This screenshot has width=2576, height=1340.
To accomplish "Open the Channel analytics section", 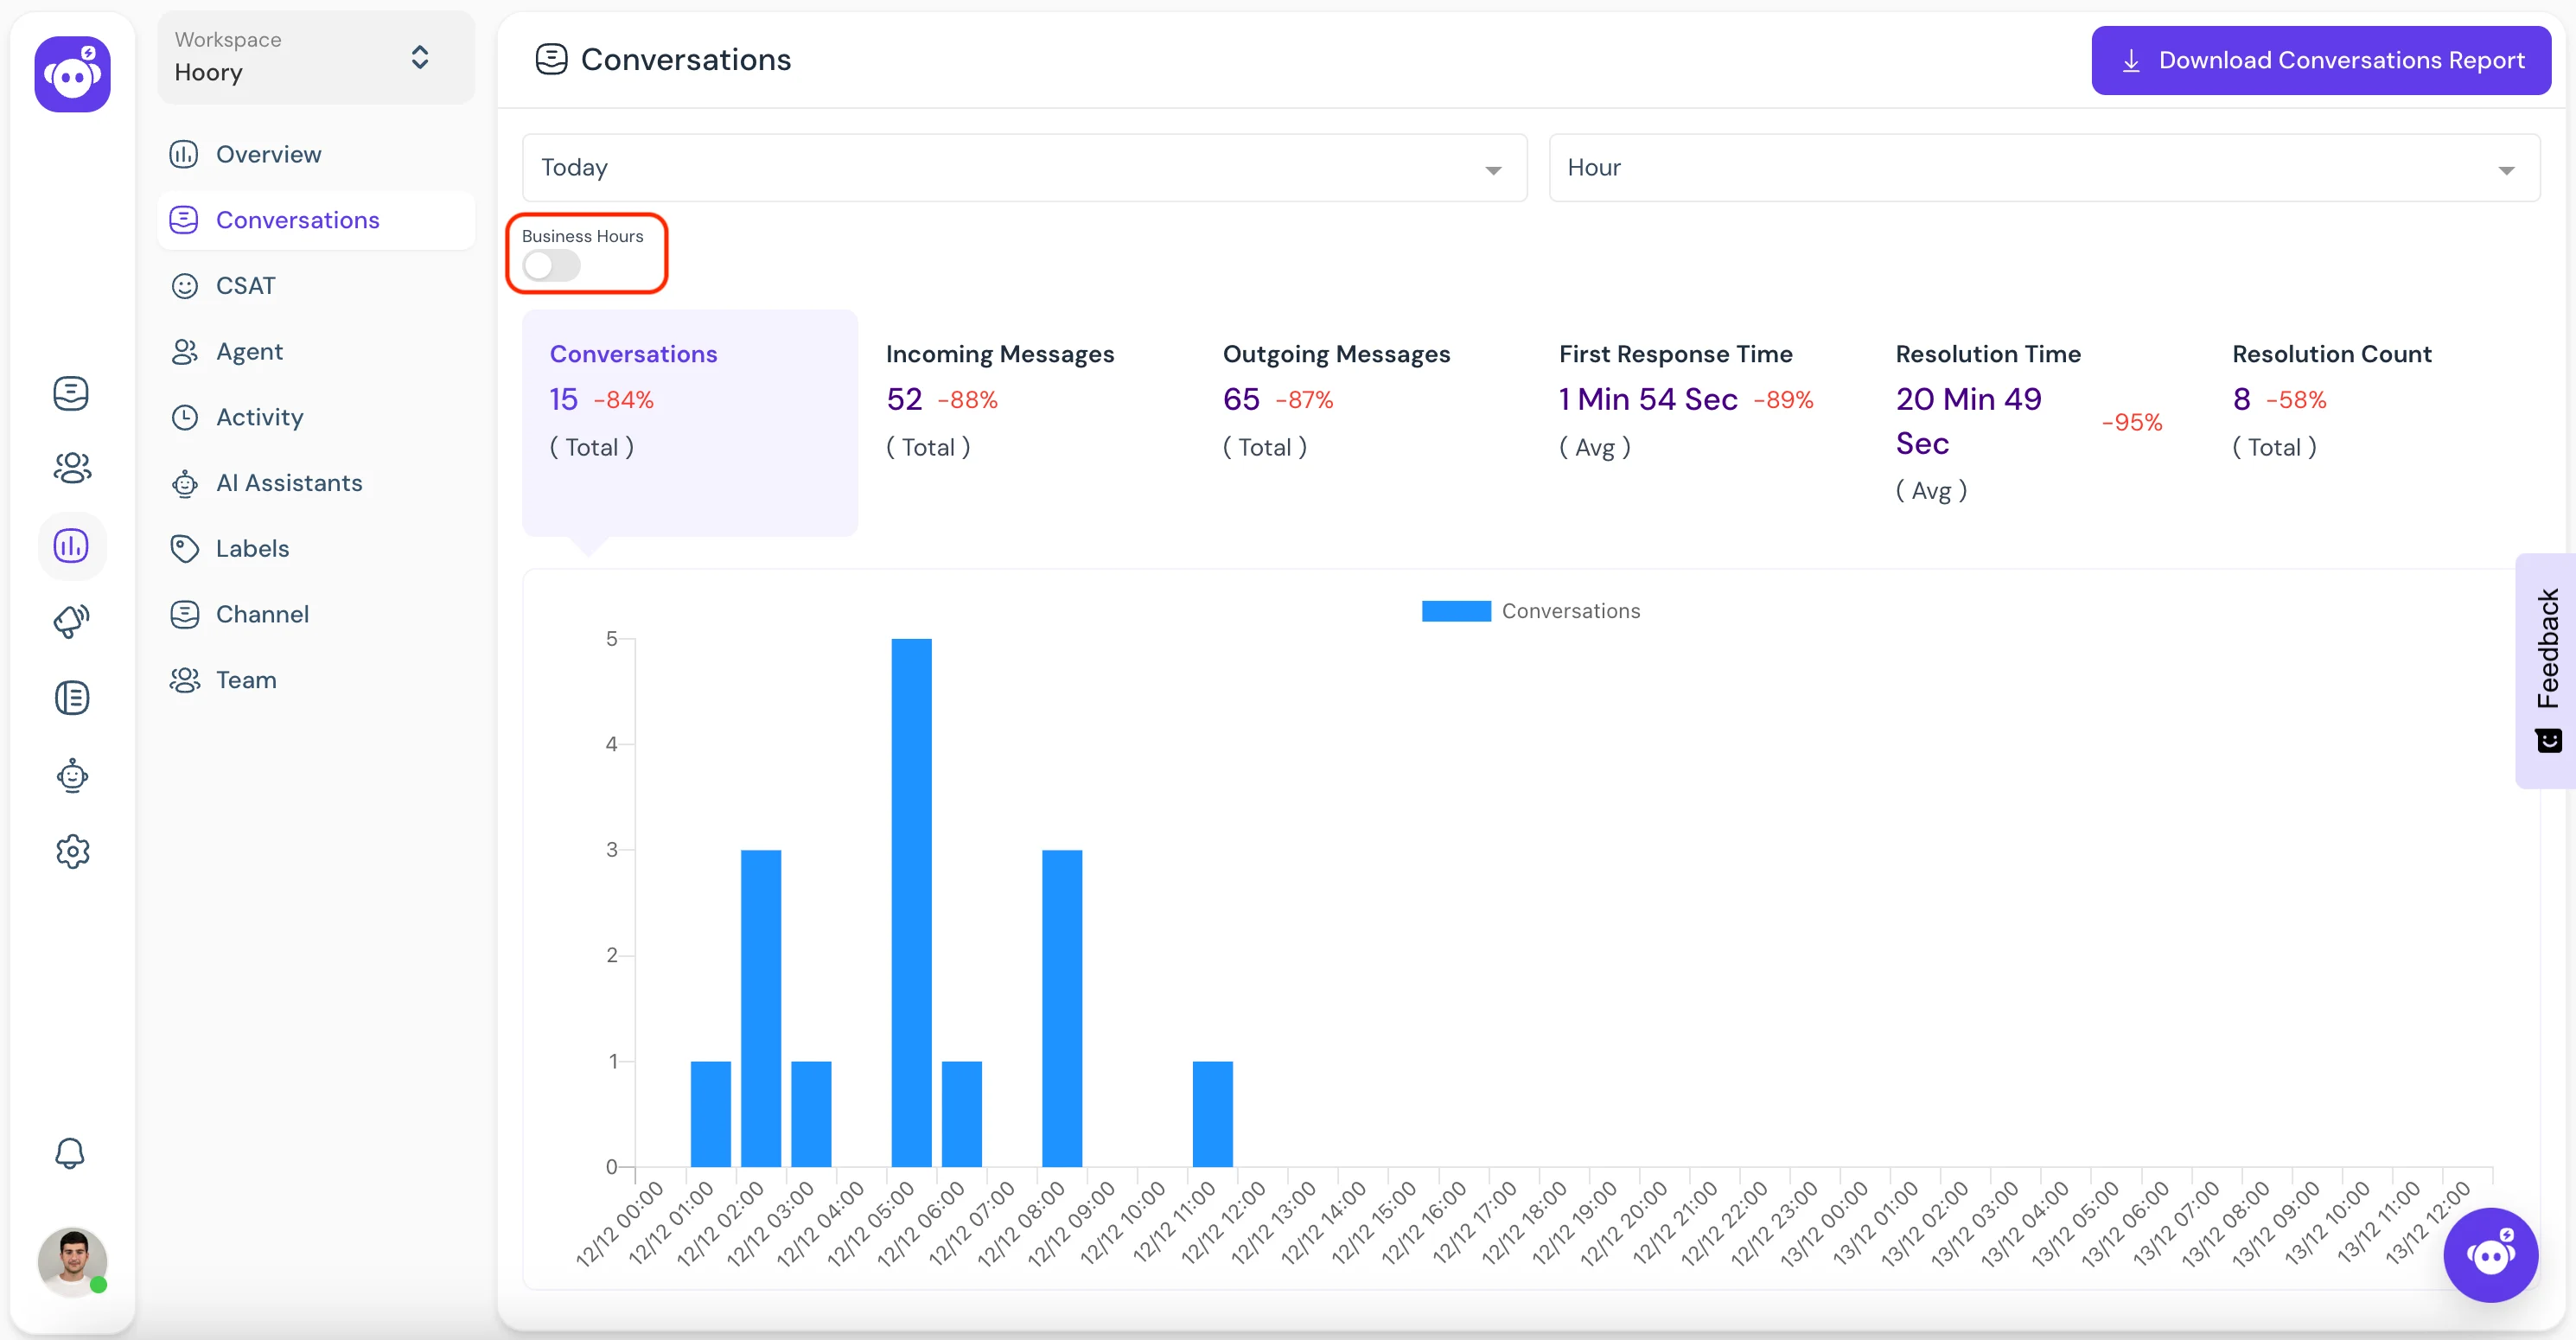I will [263, 614].
